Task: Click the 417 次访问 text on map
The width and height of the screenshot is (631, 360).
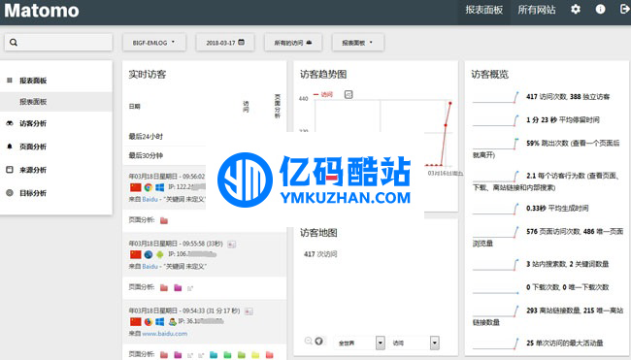Action: [x=320, y=254]
